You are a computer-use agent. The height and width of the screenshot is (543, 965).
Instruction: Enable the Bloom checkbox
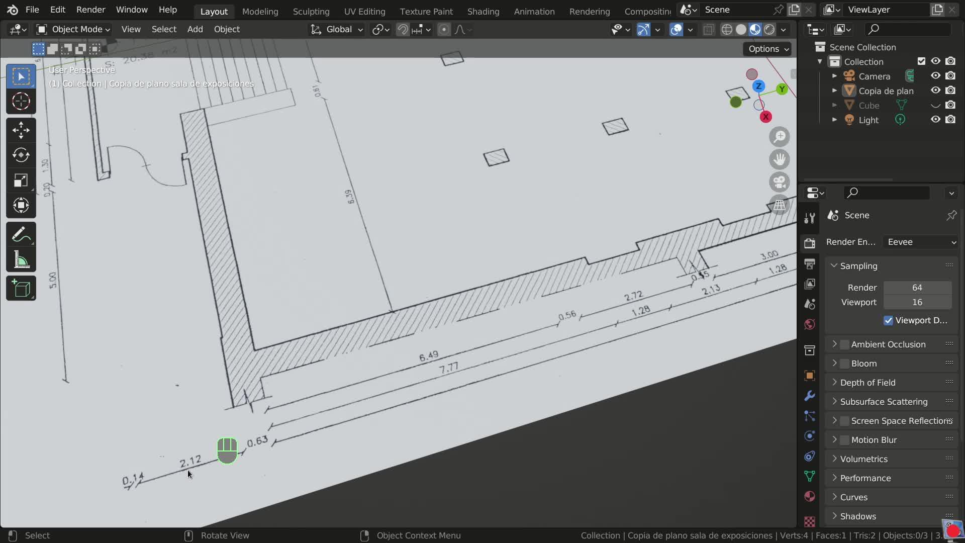(845, 364)
